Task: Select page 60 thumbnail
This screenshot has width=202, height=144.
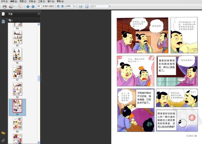Action: (x=18, y=123)
